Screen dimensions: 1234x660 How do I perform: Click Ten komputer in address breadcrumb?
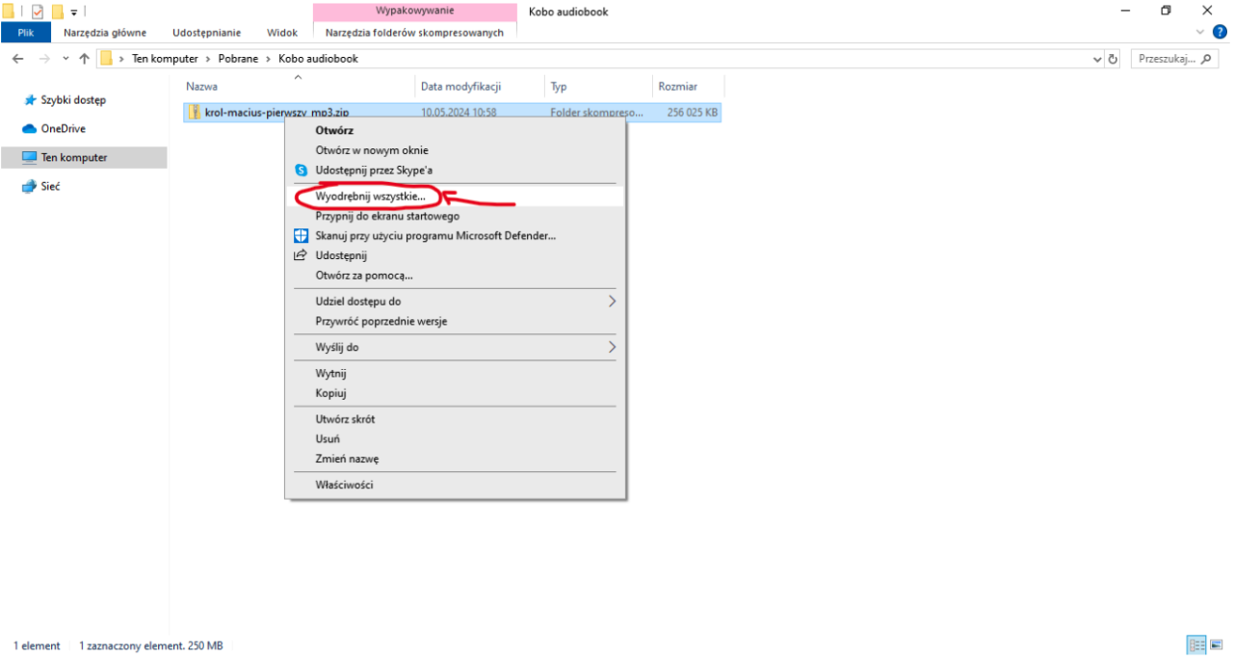click(165, 59)
